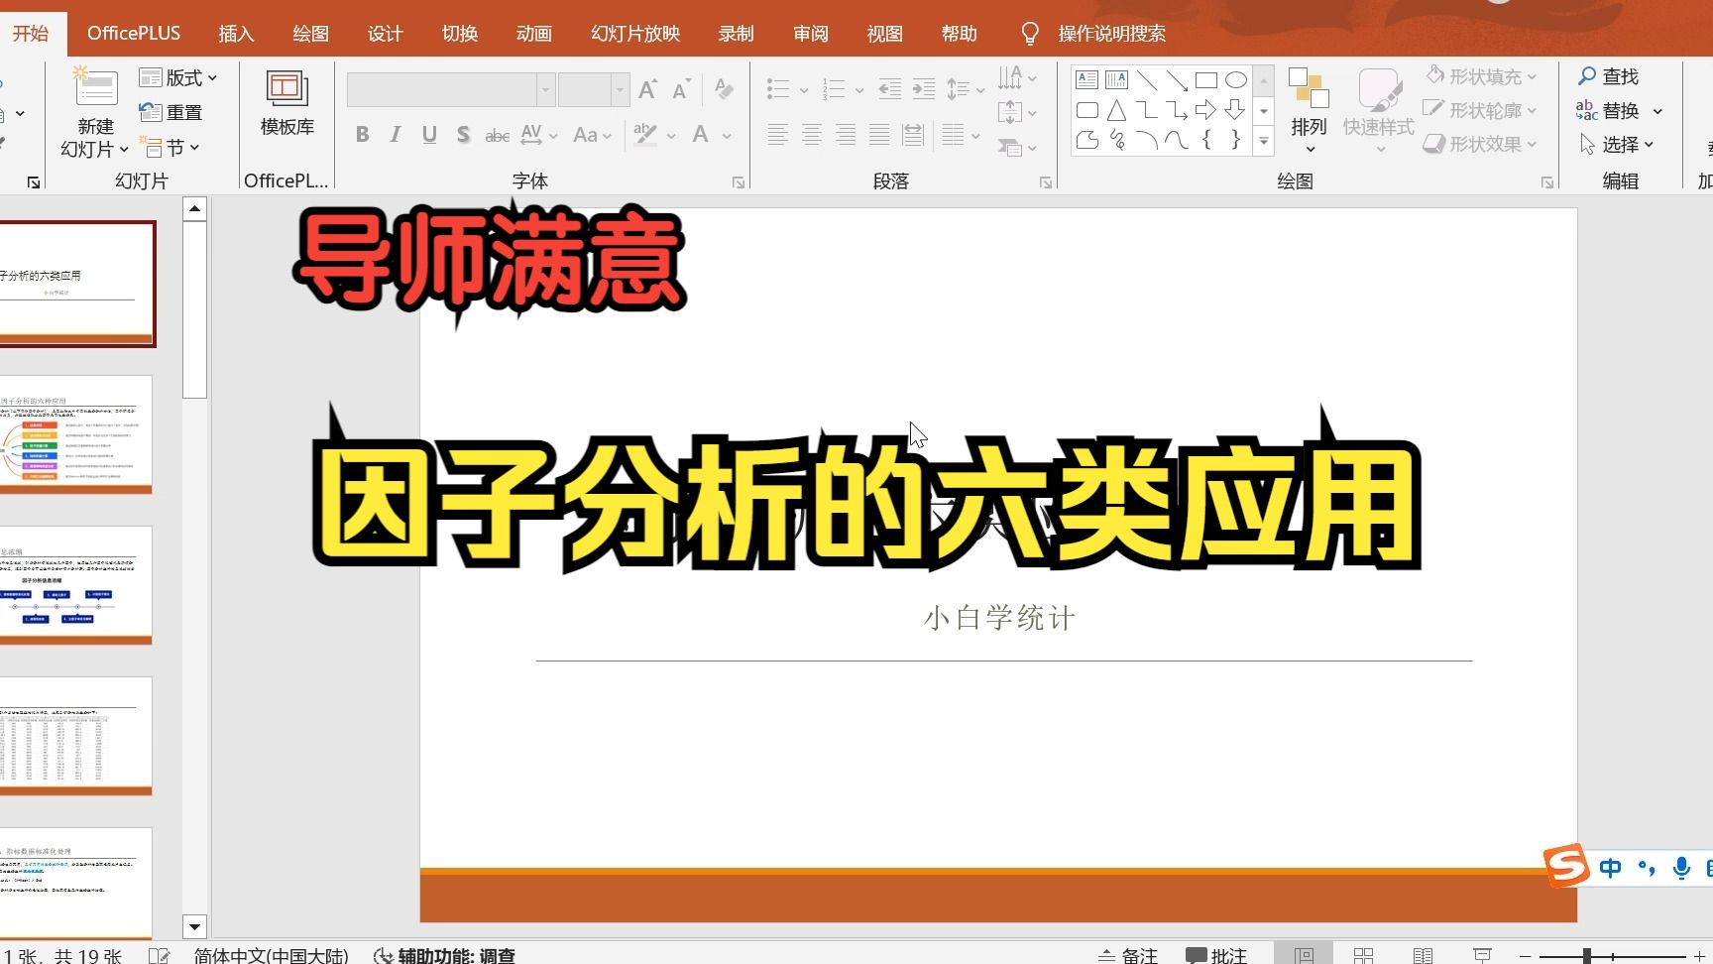The image size is (1713, 964).
Task: Open the OfficePLUS template library
Action: click(x=286, y=102)
